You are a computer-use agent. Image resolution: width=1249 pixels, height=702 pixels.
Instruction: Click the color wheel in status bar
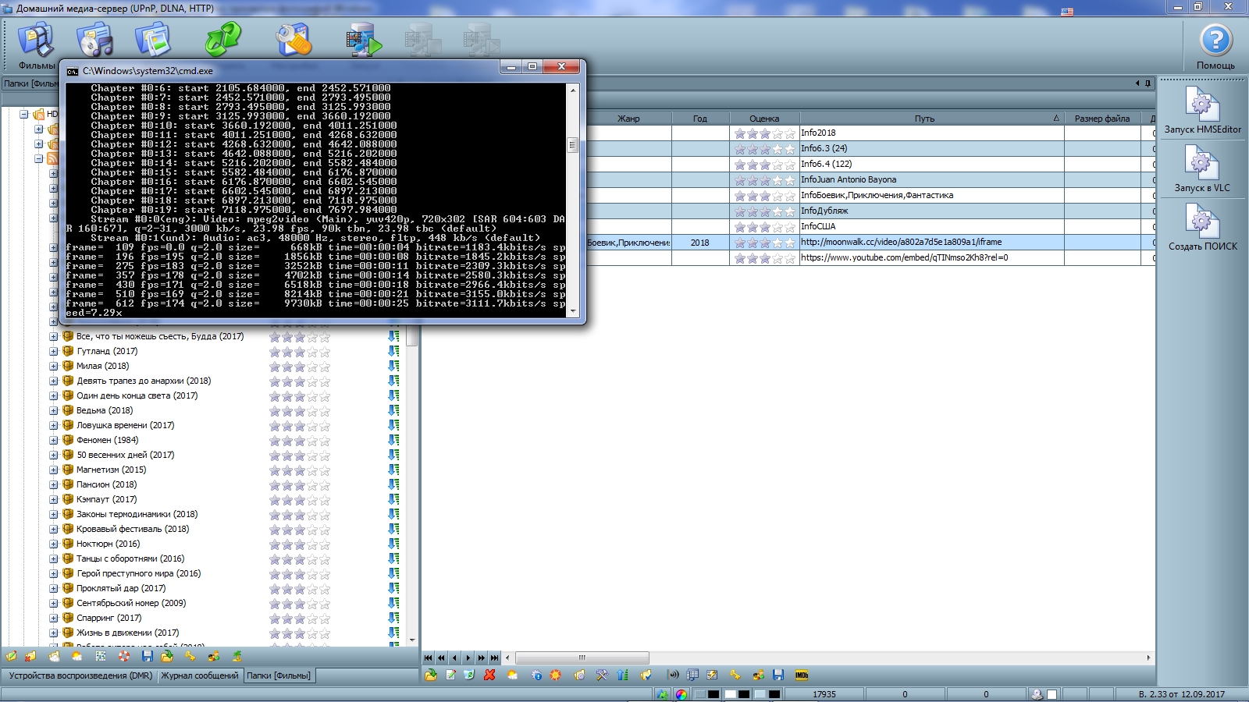coord(681,694)
